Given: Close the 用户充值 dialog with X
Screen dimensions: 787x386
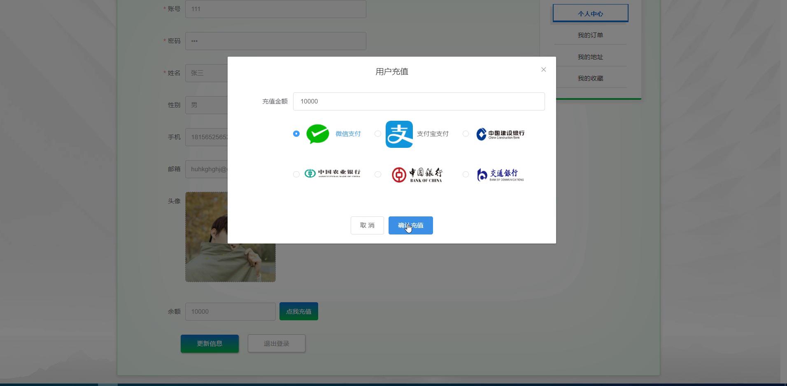Looking at the screenshot, I should coord(544,70).
